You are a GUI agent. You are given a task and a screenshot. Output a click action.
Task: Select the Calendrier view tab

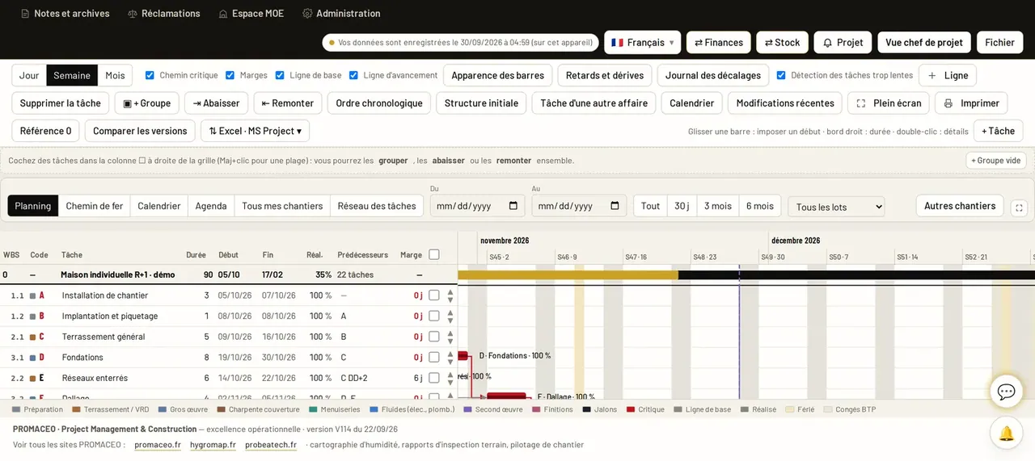(x=159, y=206)
